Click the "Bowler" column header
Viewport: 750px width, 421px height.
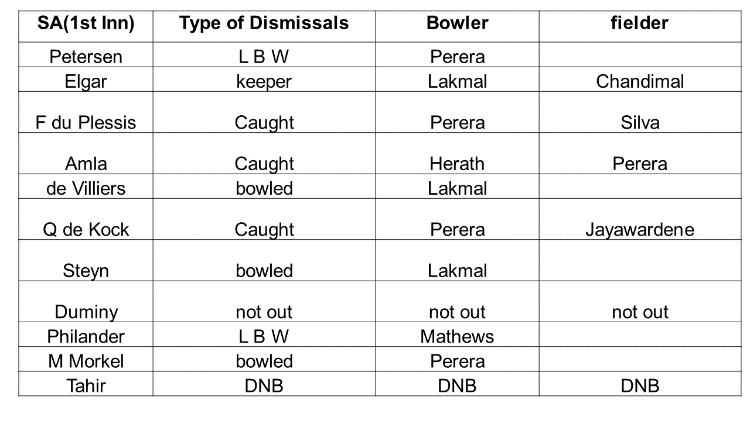point(457,23)
